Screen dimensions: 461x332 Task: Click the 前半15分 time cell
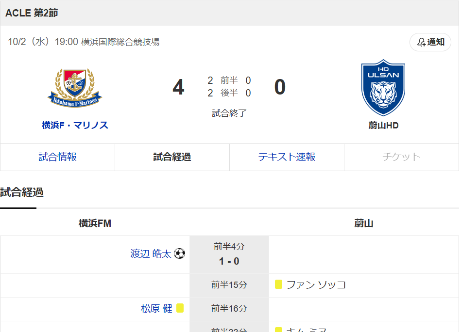click(229, 285)
